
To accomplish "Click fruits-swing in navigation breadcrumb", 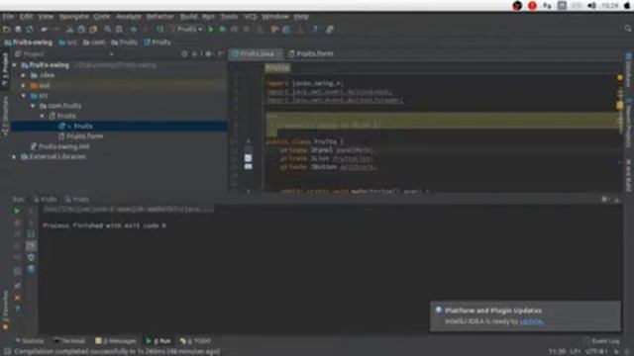I will (29, 42).
